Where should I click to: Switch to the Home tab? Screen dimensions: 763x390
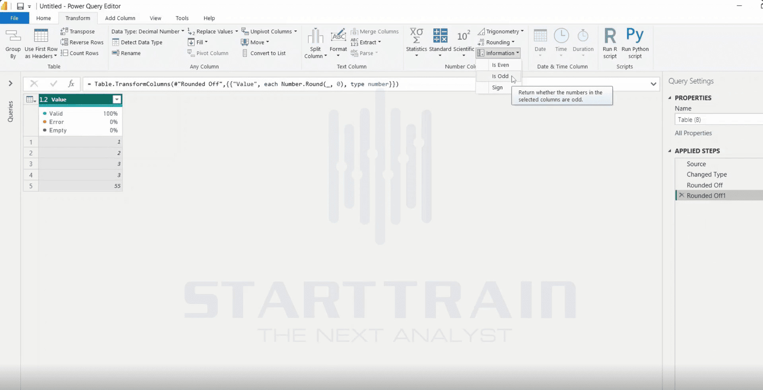click(x=43, y=18)
